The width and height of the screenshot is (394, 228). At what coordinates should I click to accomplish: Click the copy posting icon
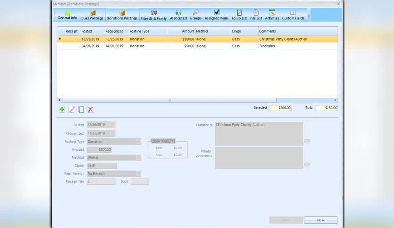(81, 109)
